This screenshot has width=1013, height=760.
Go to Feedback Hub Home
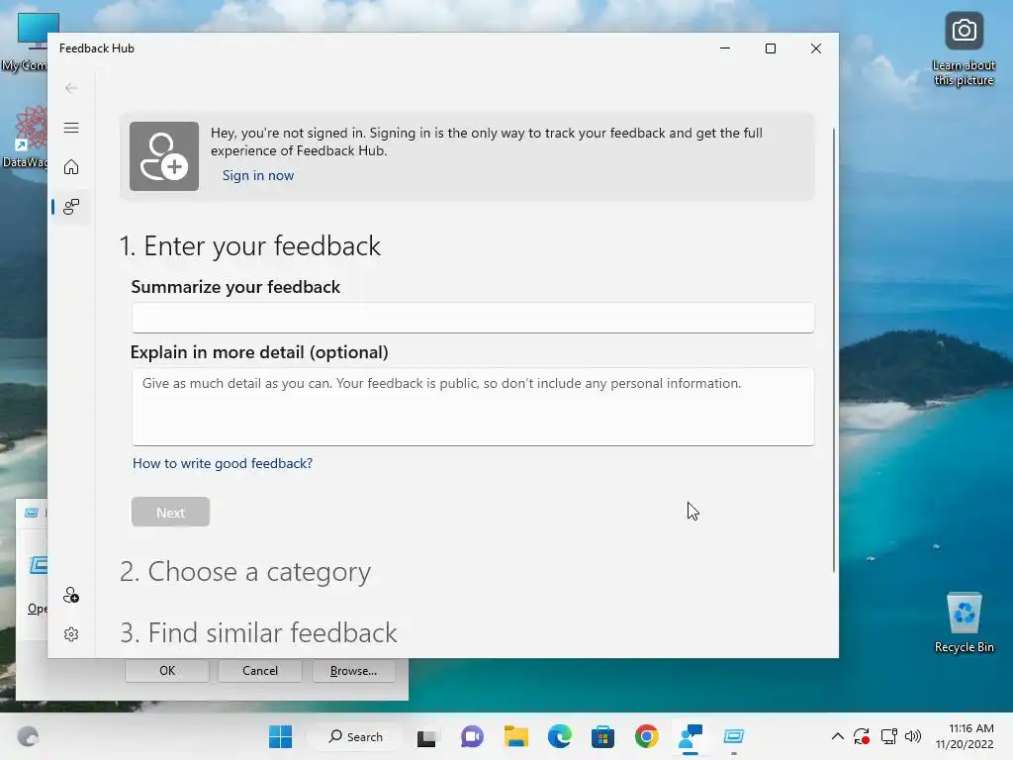click(x=71, y=167)
